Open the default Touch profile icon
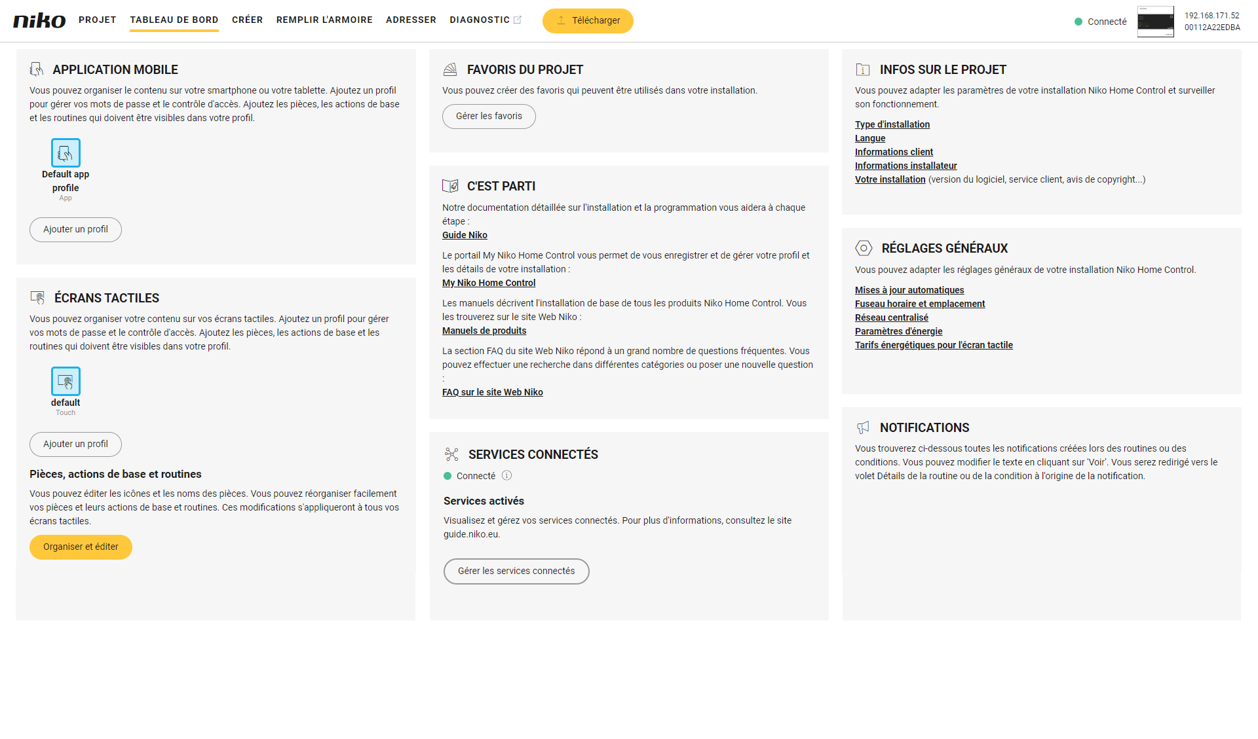The height and width of the screenshot is (739, 1258). [x=66, y=381]
